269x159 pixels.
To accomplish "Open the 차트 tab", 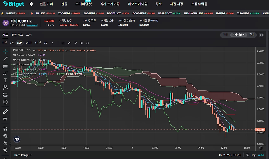I will (5, 35).
